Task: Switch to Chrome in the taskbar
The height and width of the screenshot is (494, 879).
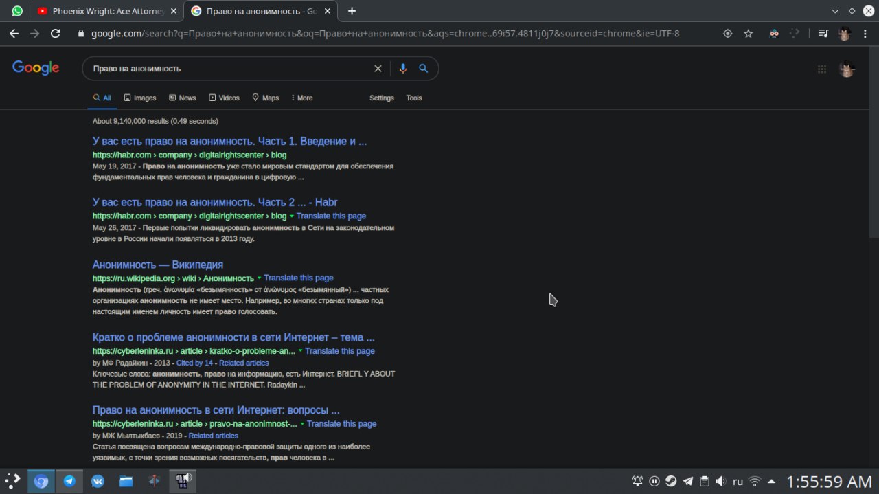Action: coord(41,481)
